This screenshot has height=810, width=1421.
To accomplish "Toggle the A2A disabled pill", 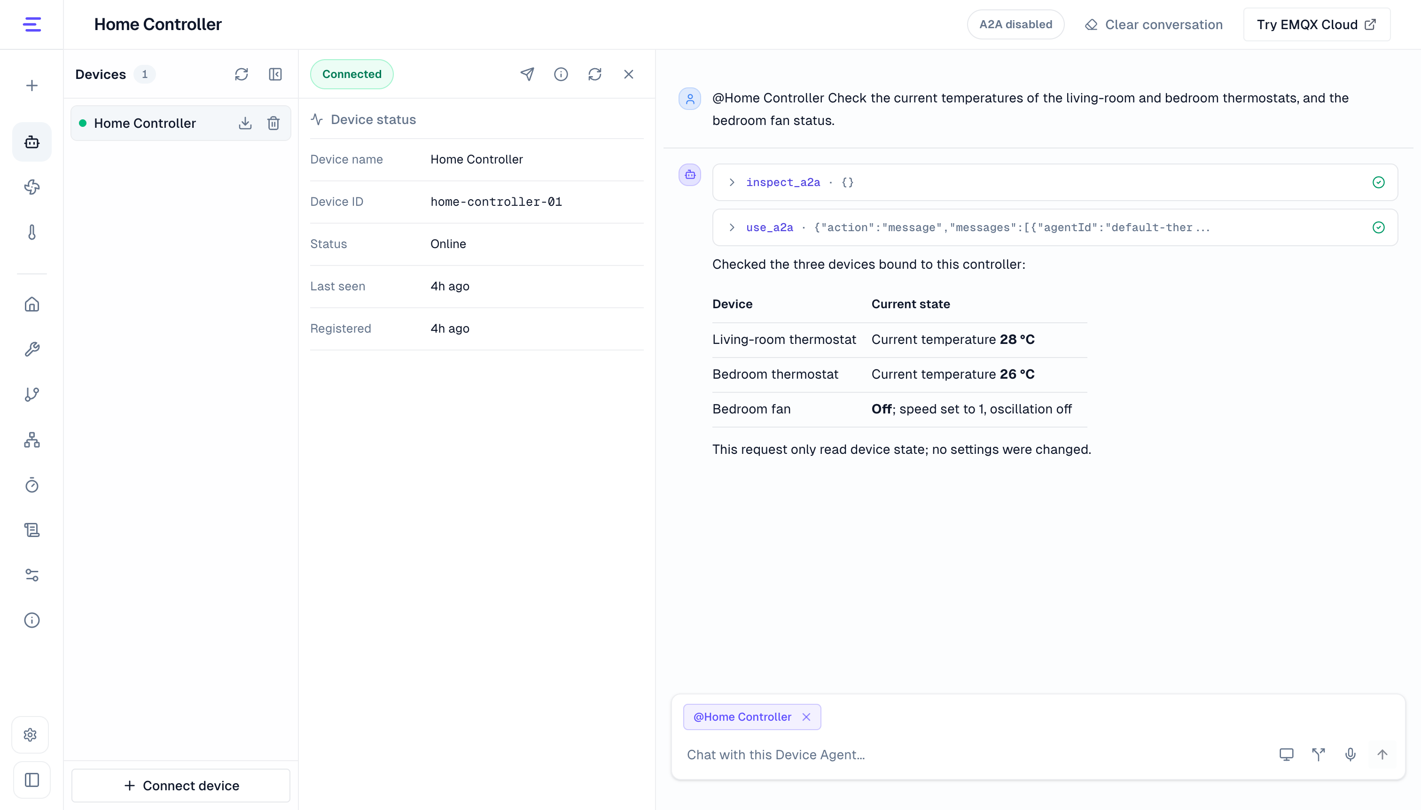I will (1015, 24).
